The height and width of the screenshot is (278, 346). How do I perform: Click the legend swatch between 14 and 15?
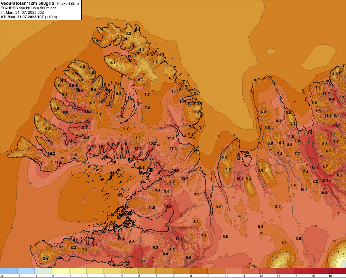click(302, 271)
